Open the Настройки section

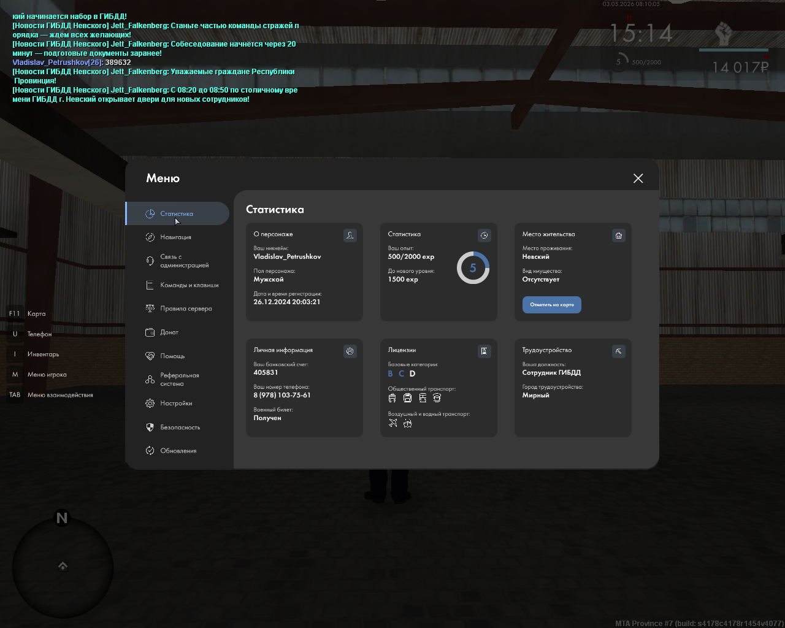tap(177, 404)
